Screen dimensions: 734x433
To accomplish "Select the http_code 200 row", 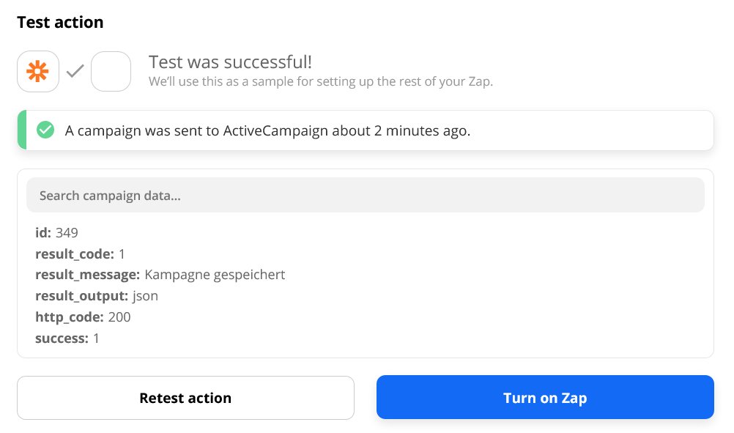I will (x=83, y=317).
